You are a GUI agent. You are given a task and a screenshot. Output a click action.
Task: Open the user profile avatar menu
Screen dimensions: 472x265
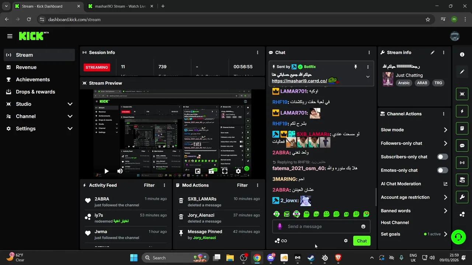[x=455, y=36]
